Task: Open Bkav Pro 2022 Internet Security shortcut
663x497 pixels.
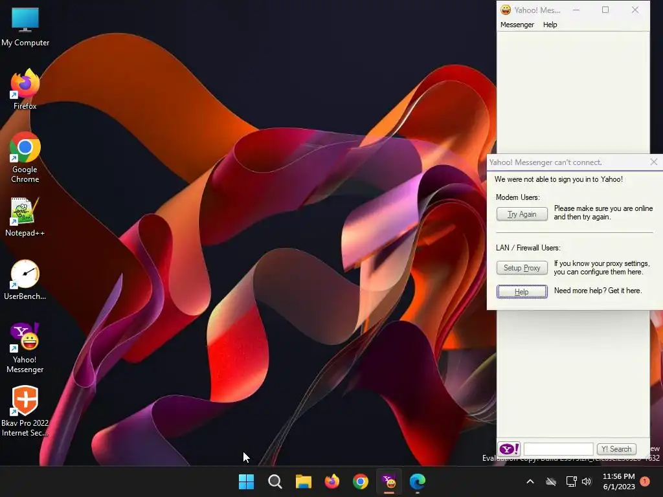Action: click(x=25, y=411)
